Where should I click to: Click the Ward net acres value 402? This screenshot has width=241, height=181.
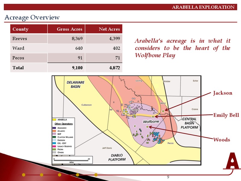117,48
